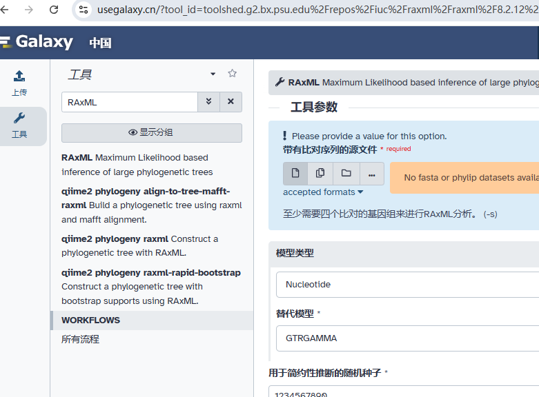Open qiime2 phylogeny raxml-rapid-bootstrap tool

(151, 287)
